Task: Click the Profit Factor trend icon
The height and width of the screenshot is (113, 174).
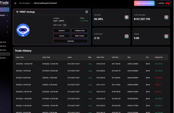Action: (127, 36)
